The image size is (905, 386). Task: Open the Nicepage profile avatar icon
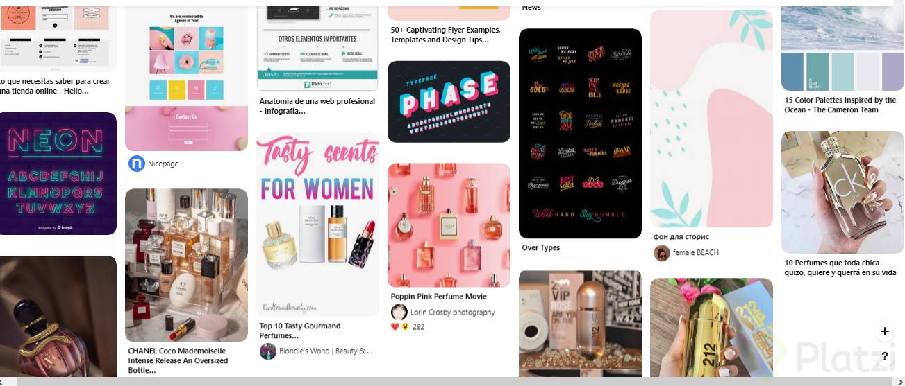click(x=137, y=164)
